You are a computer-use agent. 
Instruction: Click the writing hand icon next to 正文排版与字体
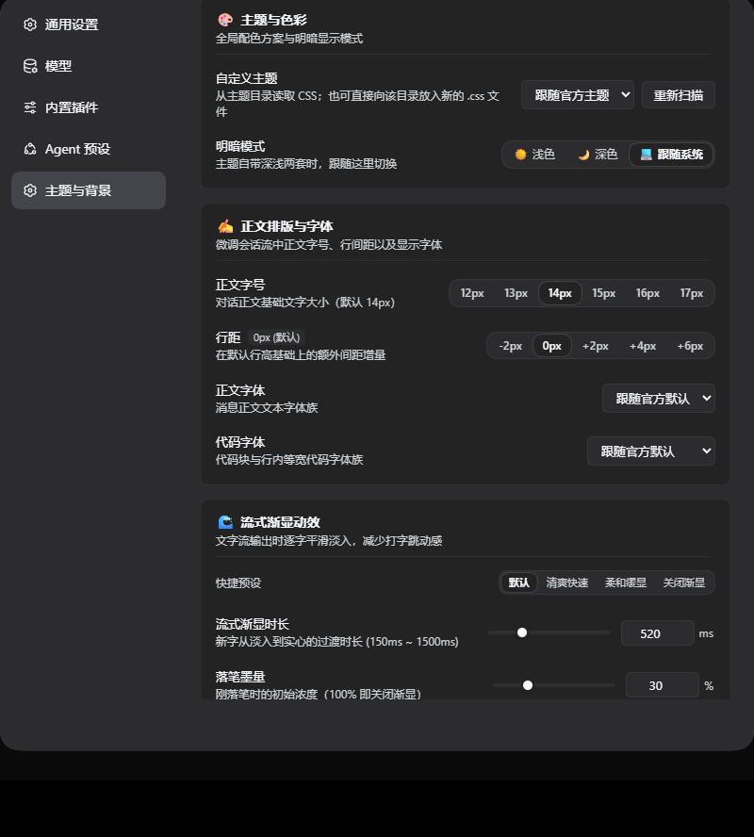[x=225, y=226]
